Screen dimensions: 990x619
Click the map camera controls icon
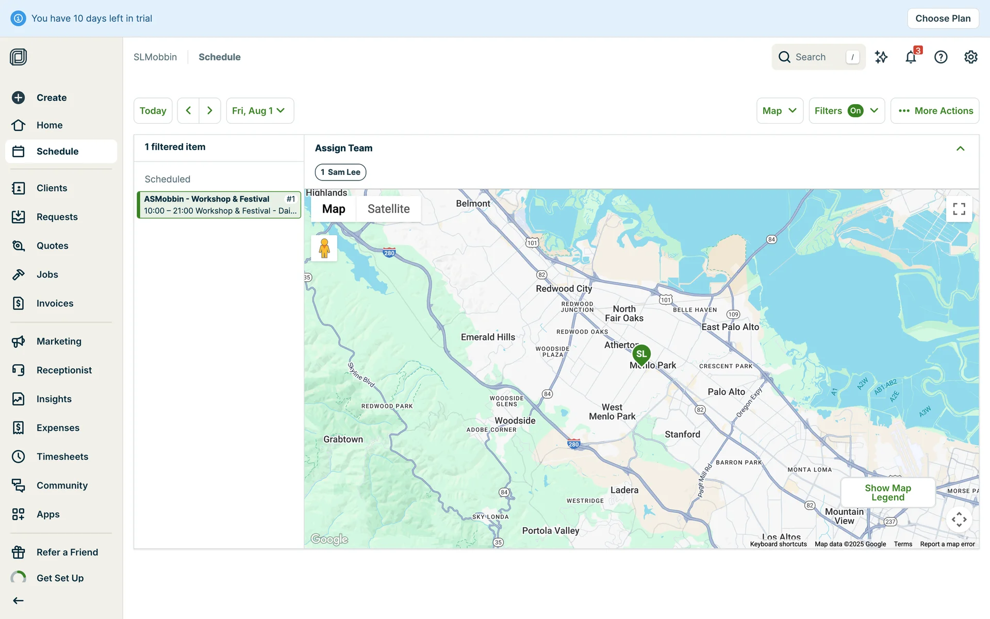coord(959,519)
